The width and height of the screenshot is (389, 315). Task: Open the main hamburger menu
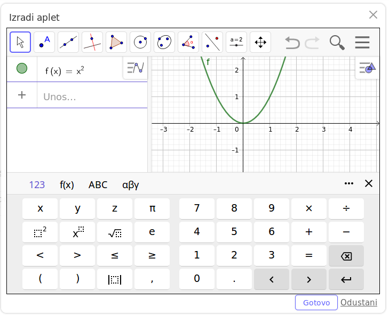pos(362,42)
